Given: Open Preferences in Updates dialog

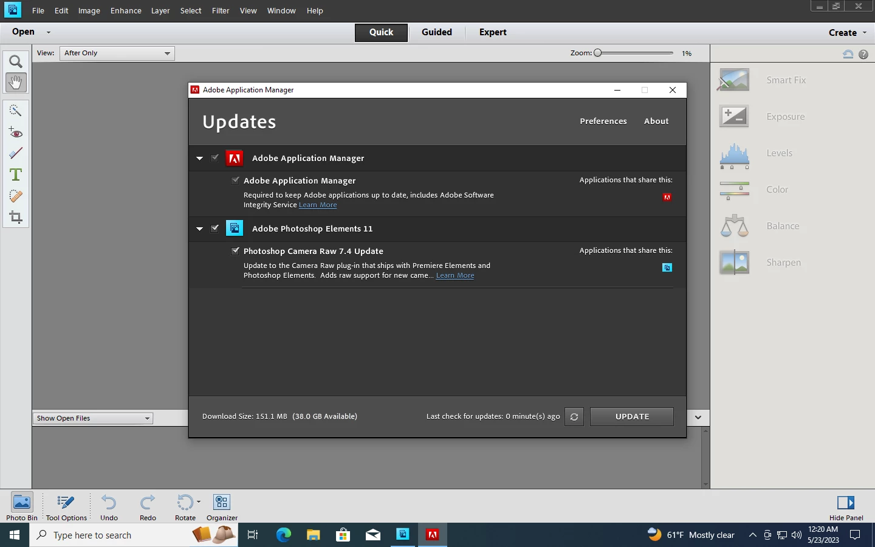Looking at the screenshot, I should pyautogui.click(x=603, y=121).
